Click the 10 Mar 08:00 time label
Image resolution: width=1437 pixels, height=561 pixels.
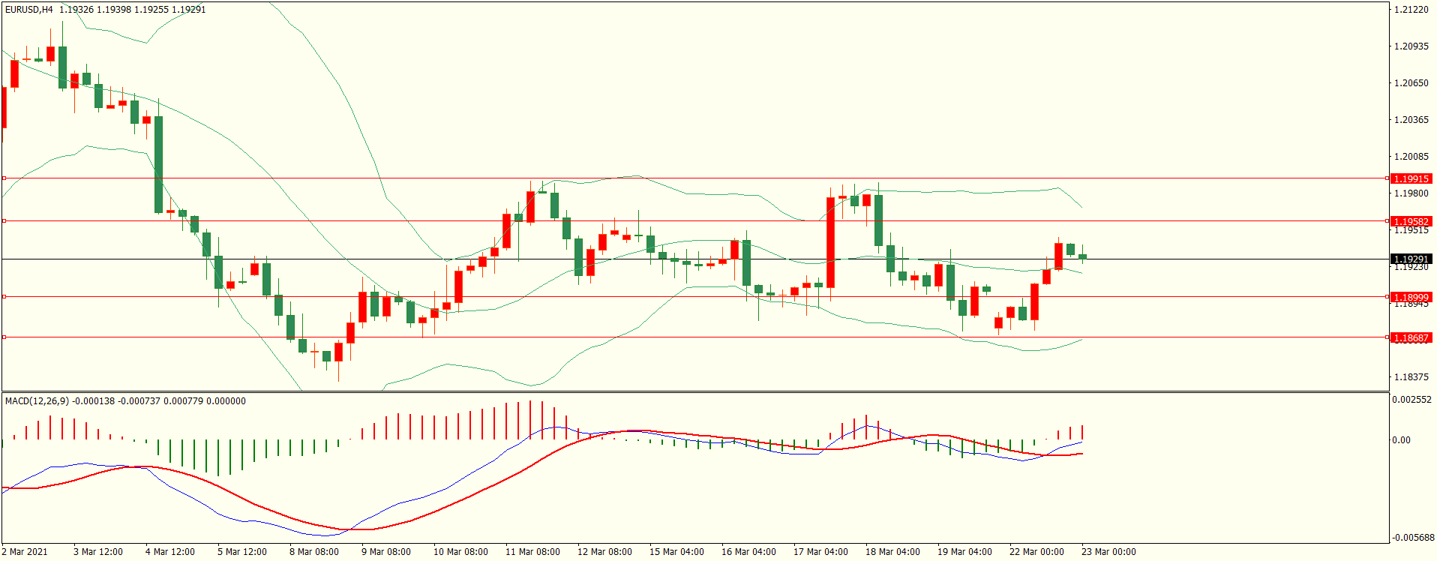click(460, 552)
